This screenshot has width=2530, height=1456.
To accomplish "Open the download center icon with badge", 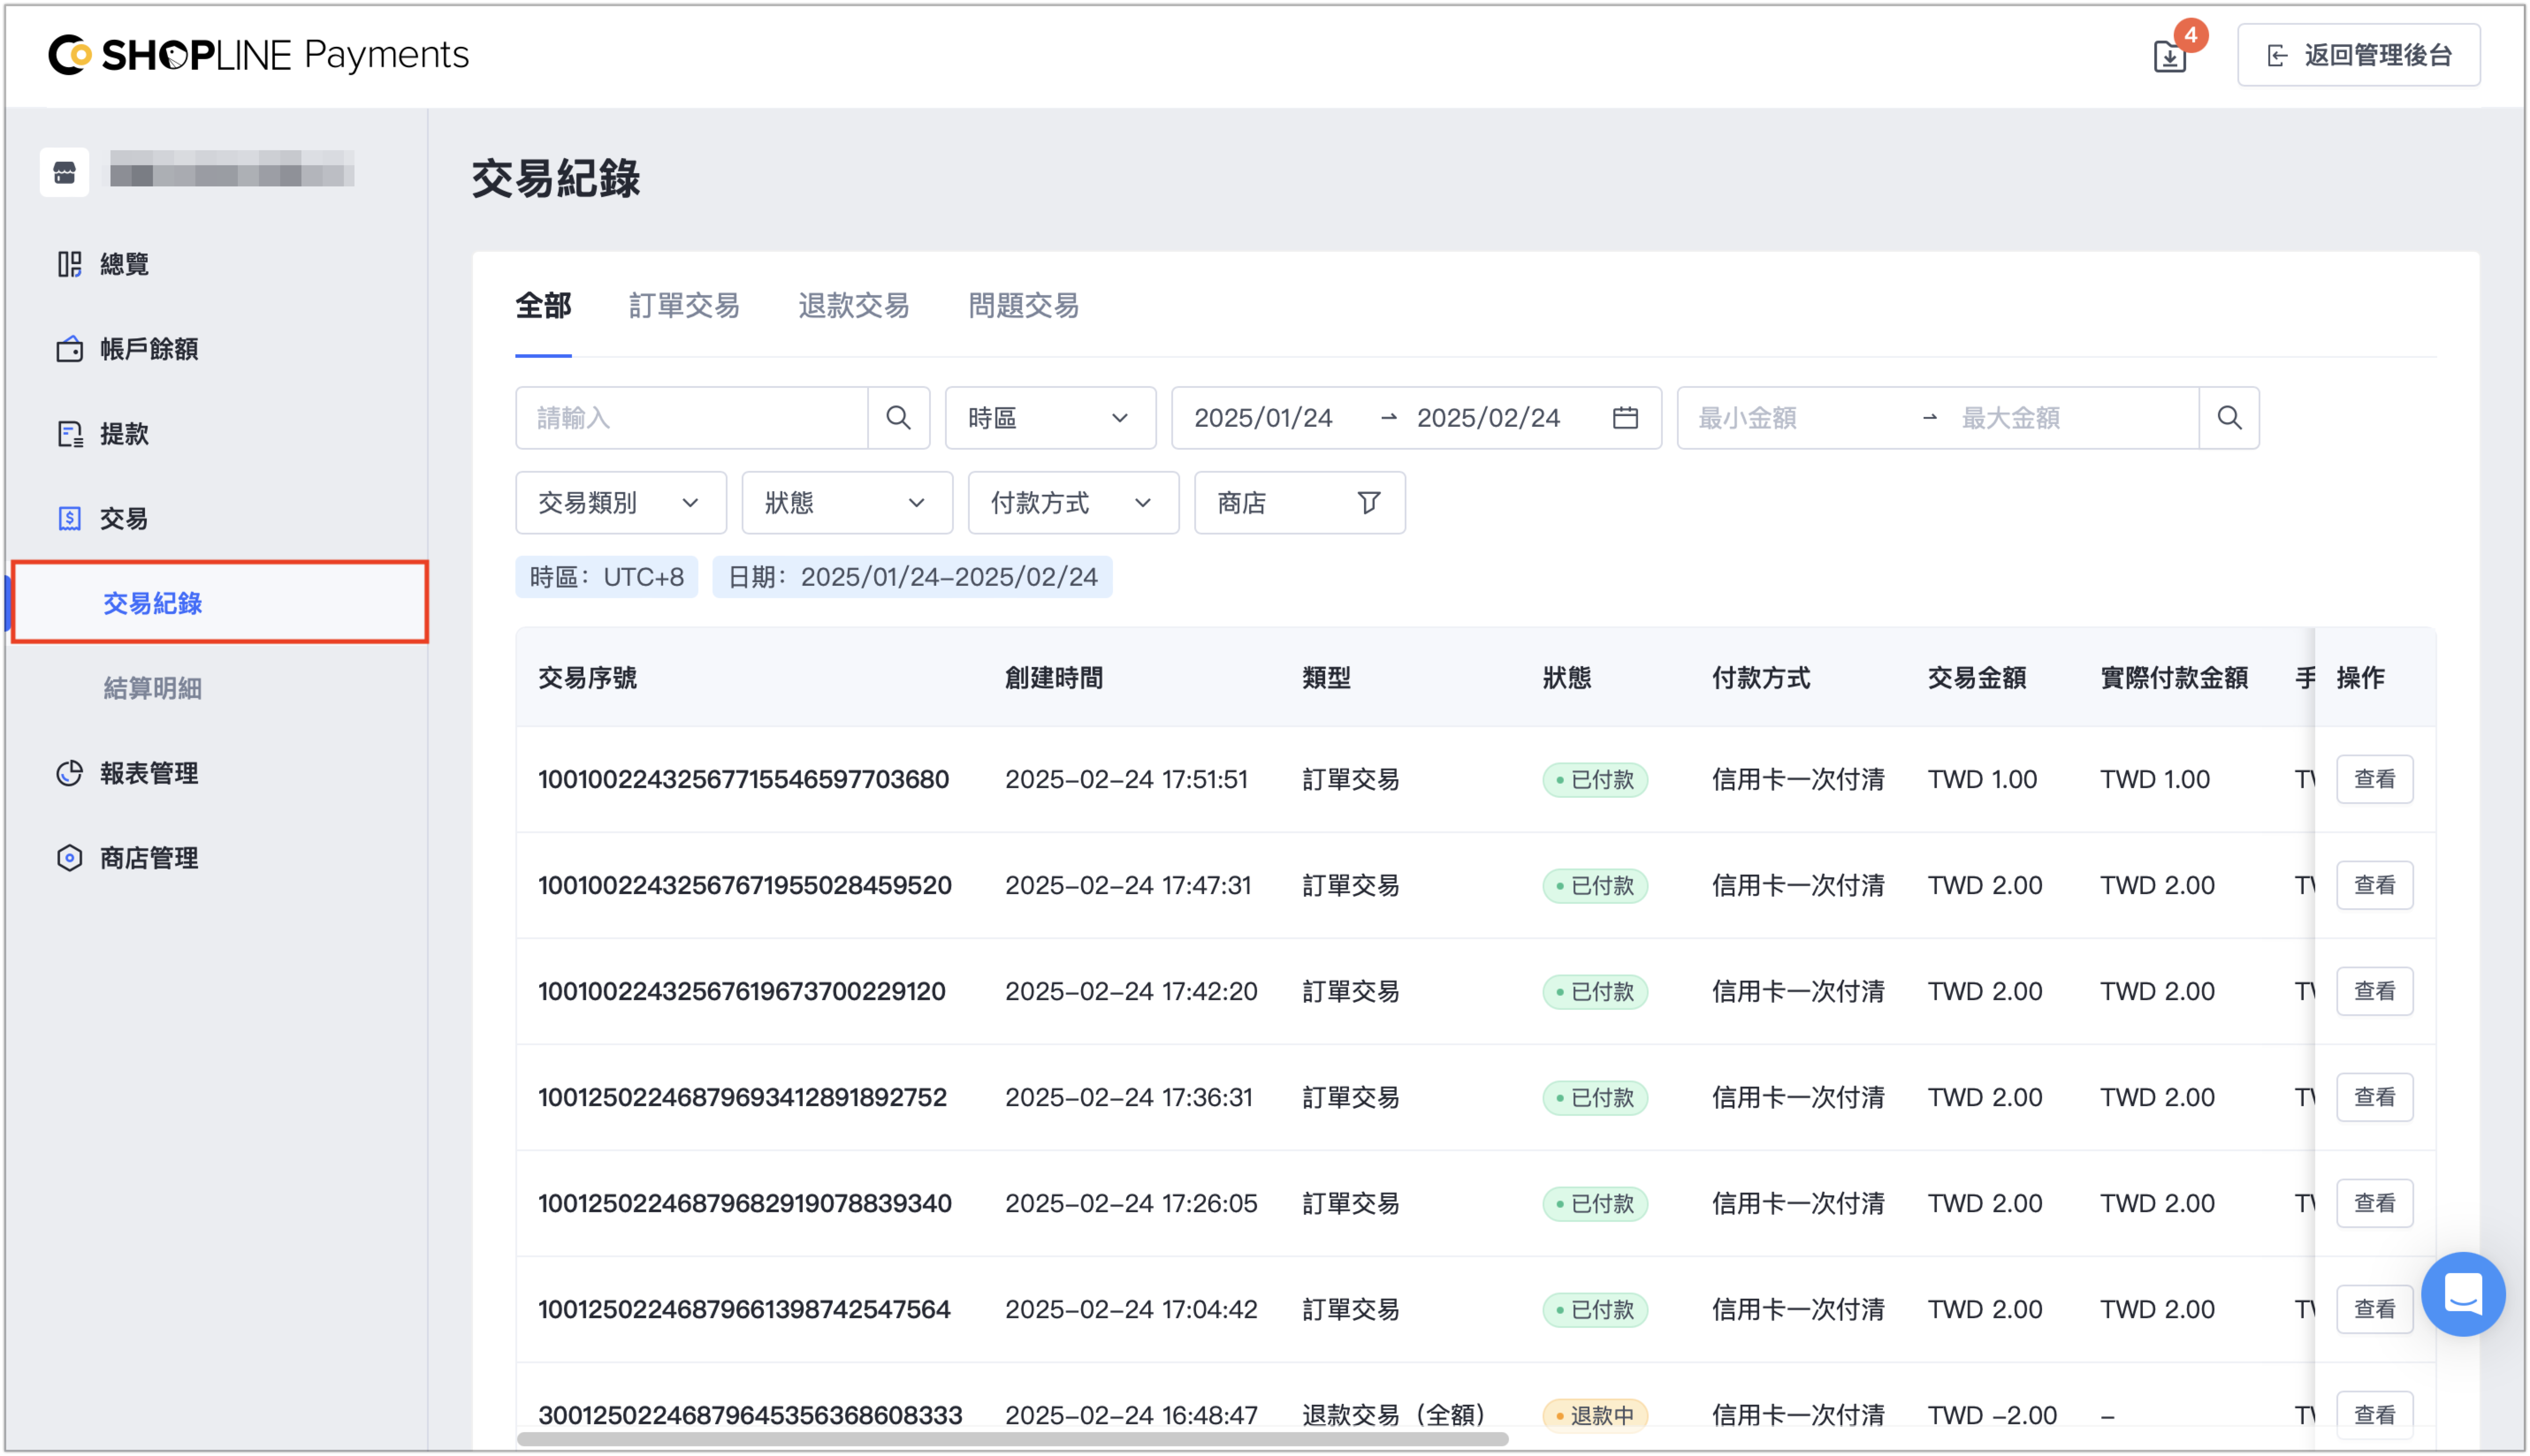I will pyautogui.click(x=2170, y=55).
